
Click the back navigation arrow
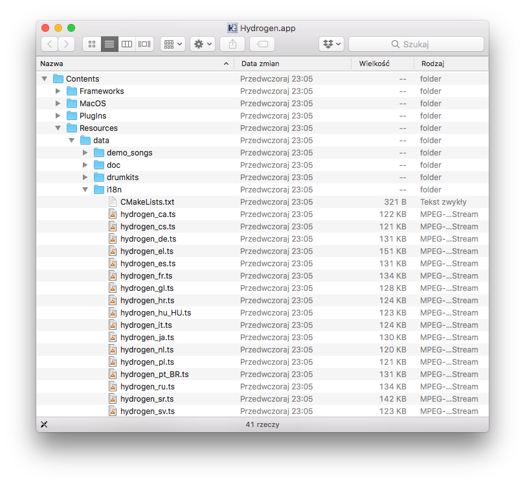click(x=49, y=44)
